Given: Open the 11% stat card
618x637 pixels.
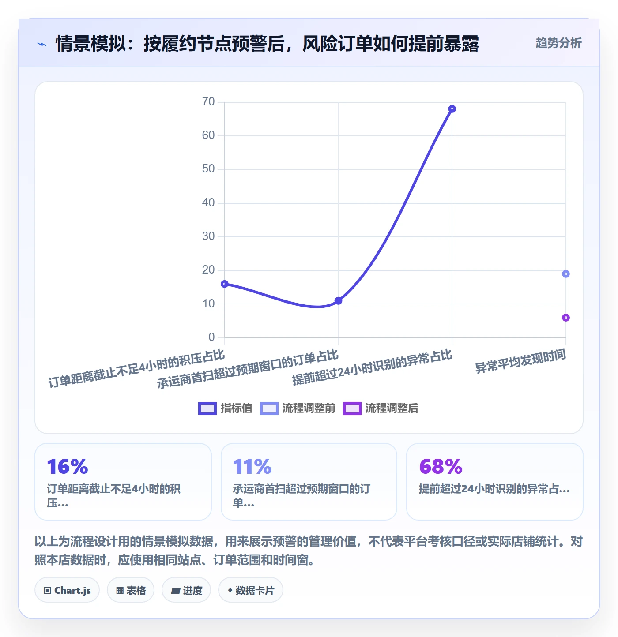Looking at the screenshot, I should point(309,482).
